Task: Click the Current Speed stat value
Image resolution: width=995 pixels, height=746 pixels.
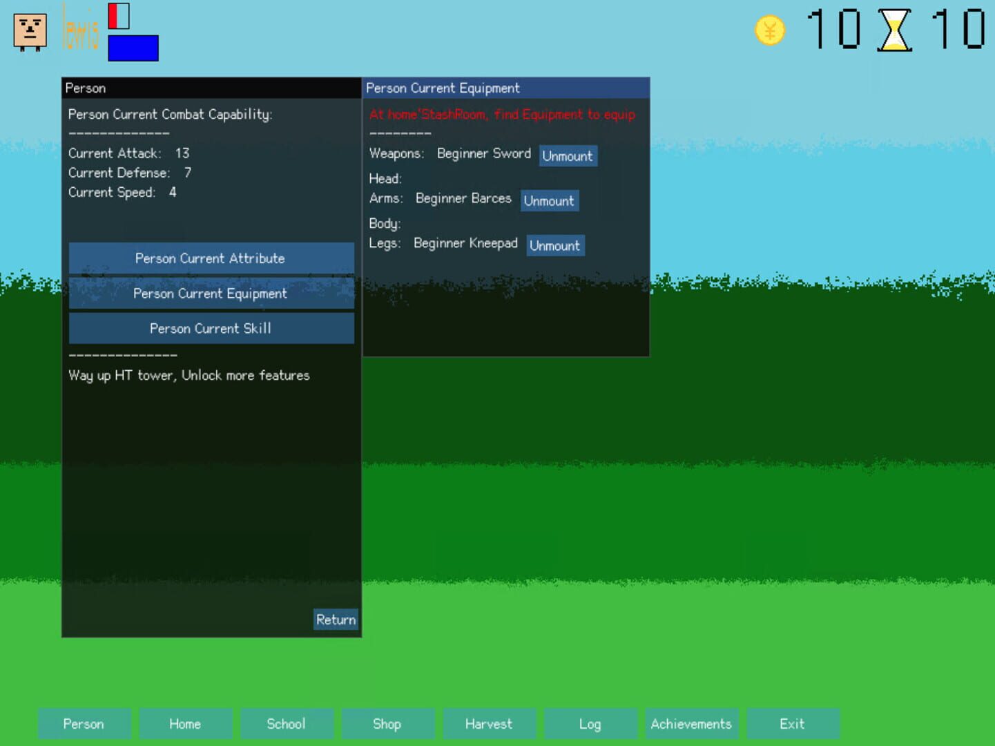Action: click(x=172, y=193)
